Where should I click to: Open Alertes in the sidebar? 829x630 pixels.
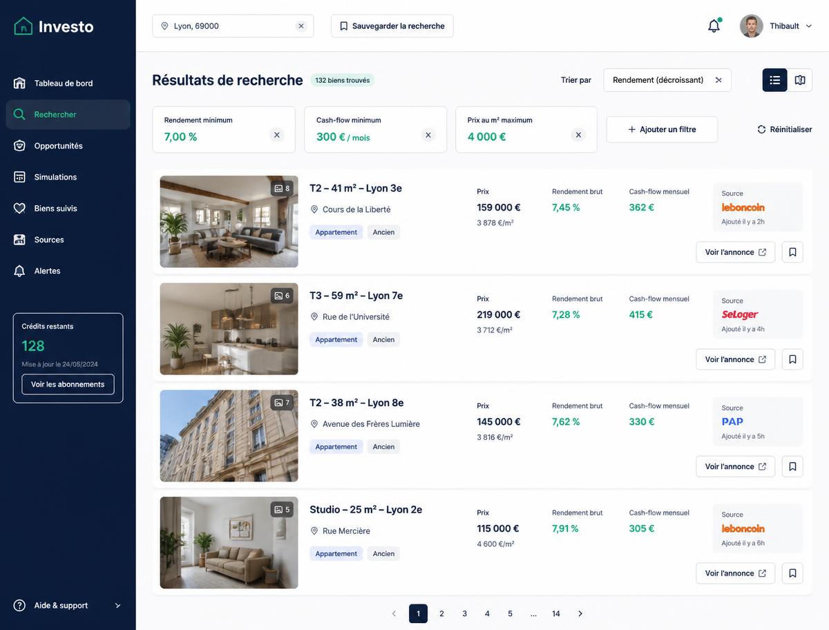coord(68,271)
